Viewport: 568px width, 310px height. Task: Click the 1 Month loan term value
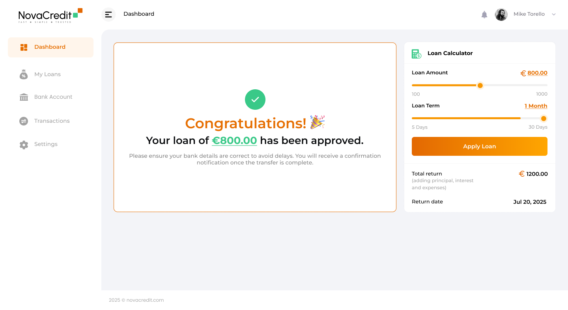[x=536, y=106]
